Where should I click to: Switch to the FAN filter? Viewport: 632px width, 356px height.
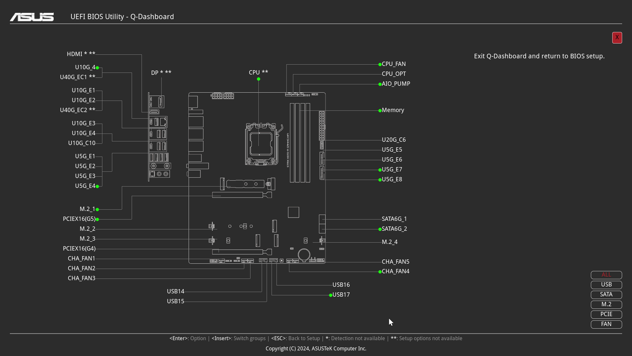pos(606,324)
